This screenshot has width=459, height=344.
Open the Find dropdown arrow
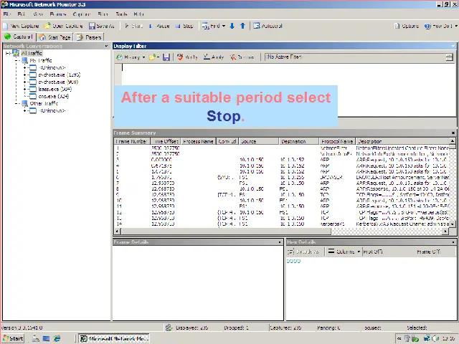(x=224, y=26)
